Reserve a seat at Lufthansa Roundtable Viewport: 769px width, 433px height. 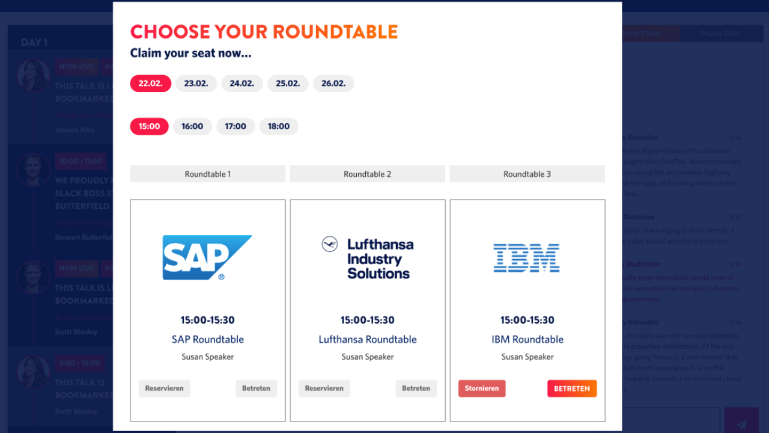tap(324, 388)
